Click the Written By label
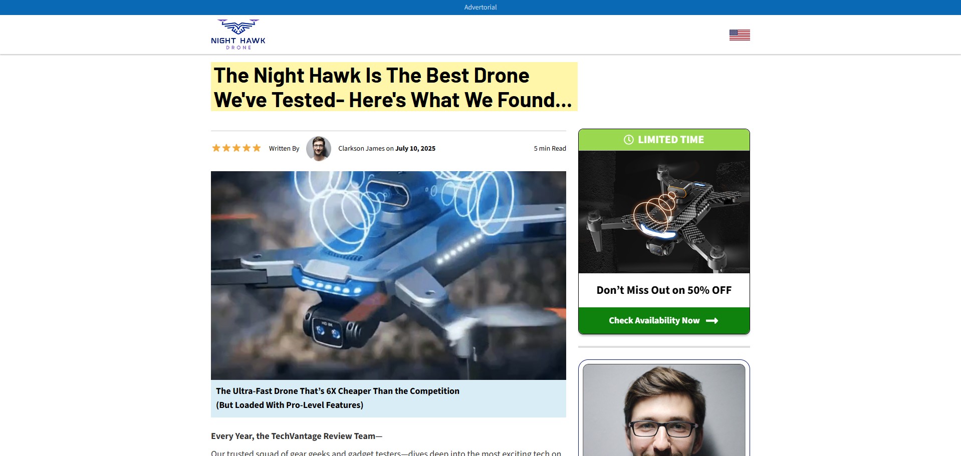 [284, 149]
